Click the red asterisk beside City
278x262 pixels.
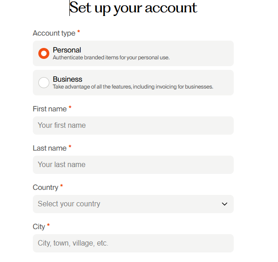pyautogui.click(x=48, y=225)
